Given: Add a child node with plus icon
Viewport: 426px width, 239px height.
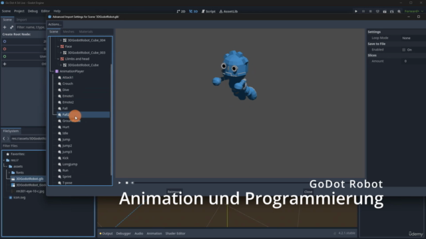Looking at the screenshot, I should (x=5, y=27).
